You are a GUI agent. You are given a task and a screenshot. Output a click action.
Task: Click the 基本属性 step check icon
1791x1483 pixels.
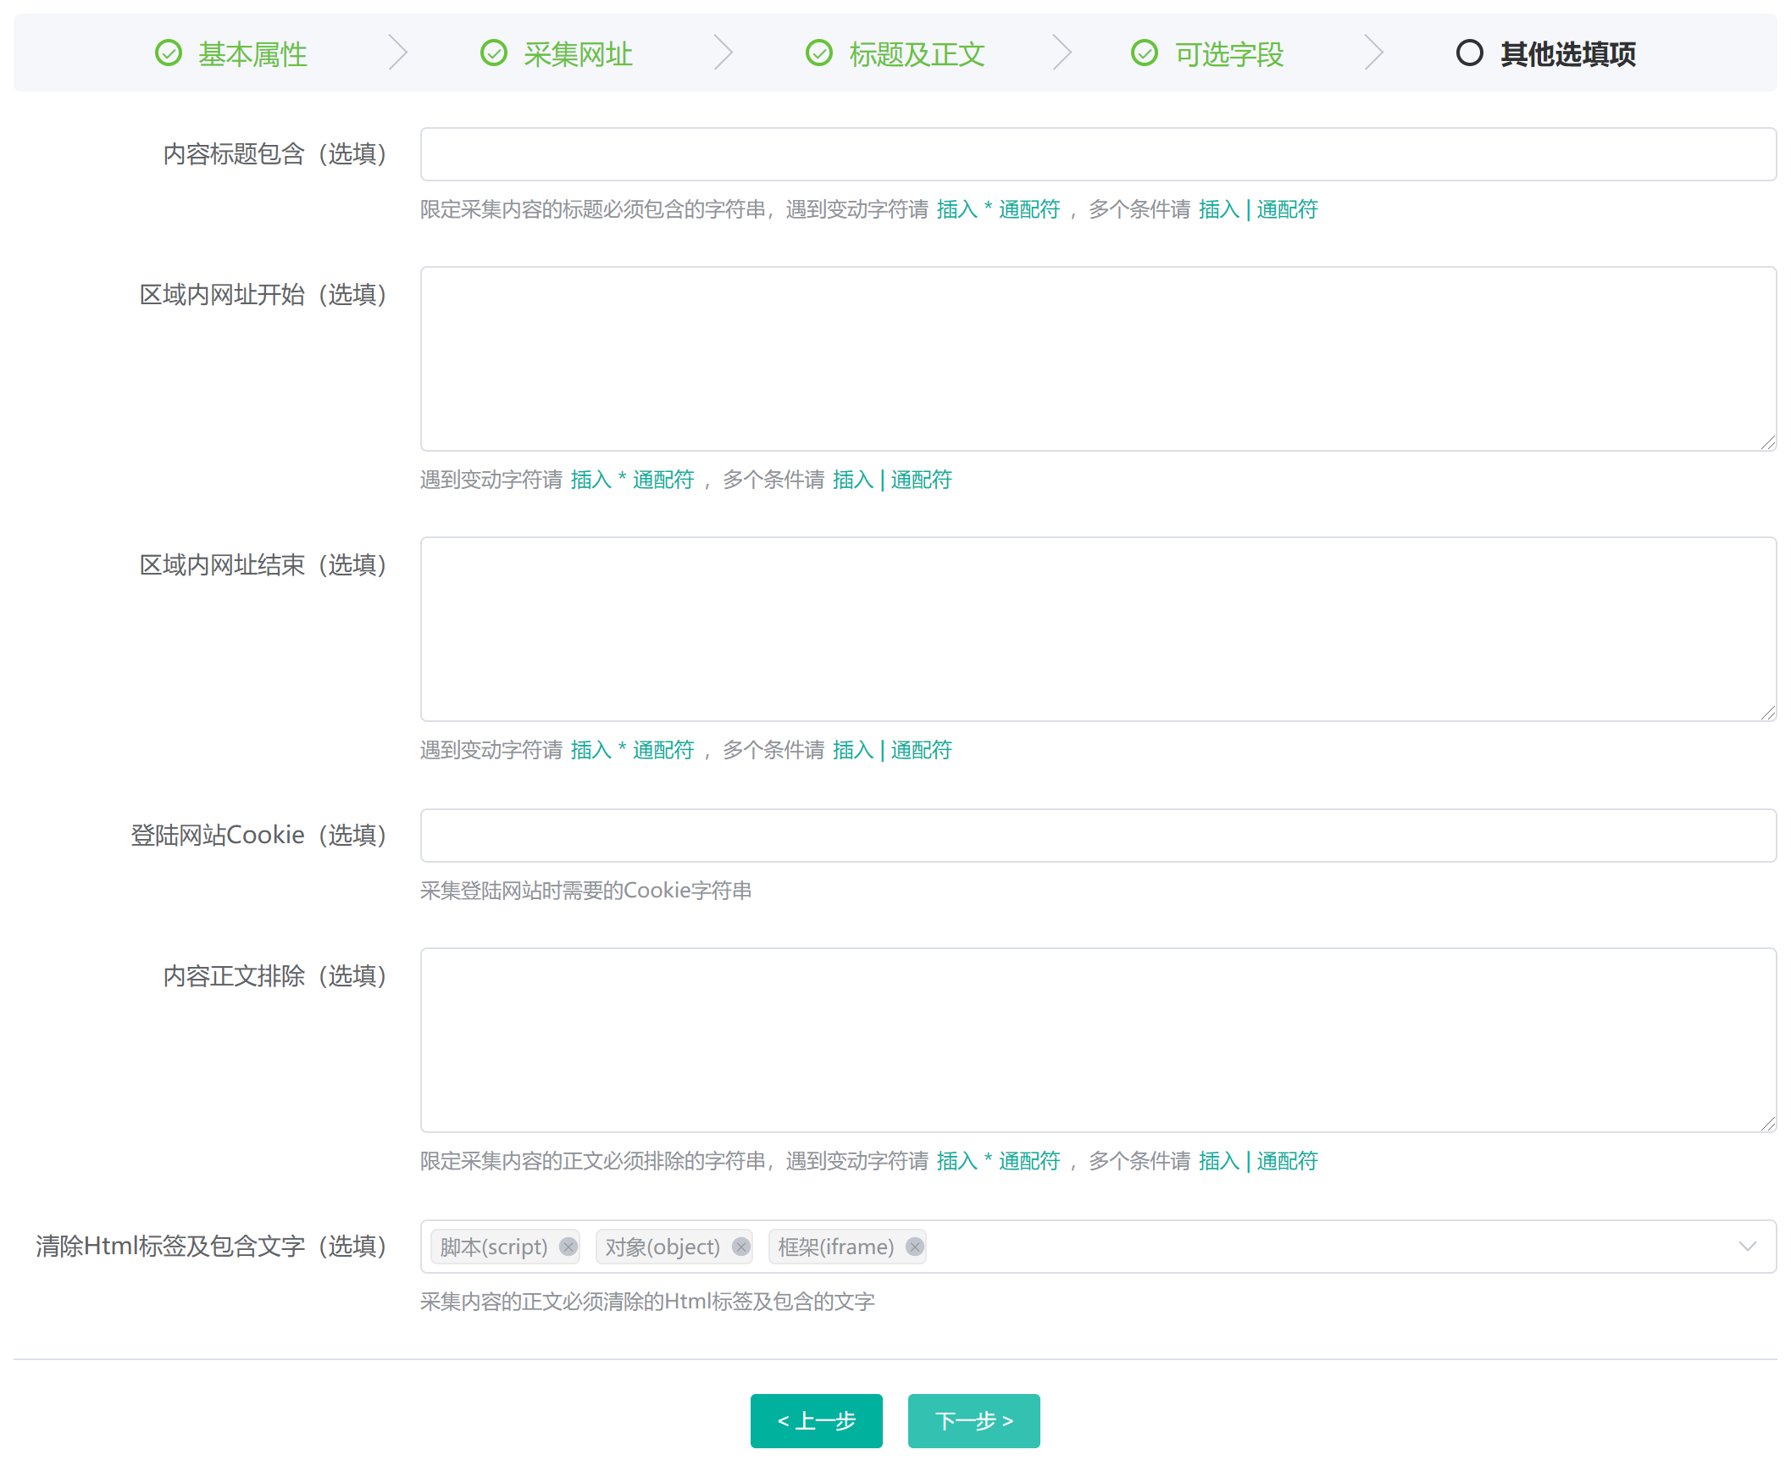click(x=169, y=53)
